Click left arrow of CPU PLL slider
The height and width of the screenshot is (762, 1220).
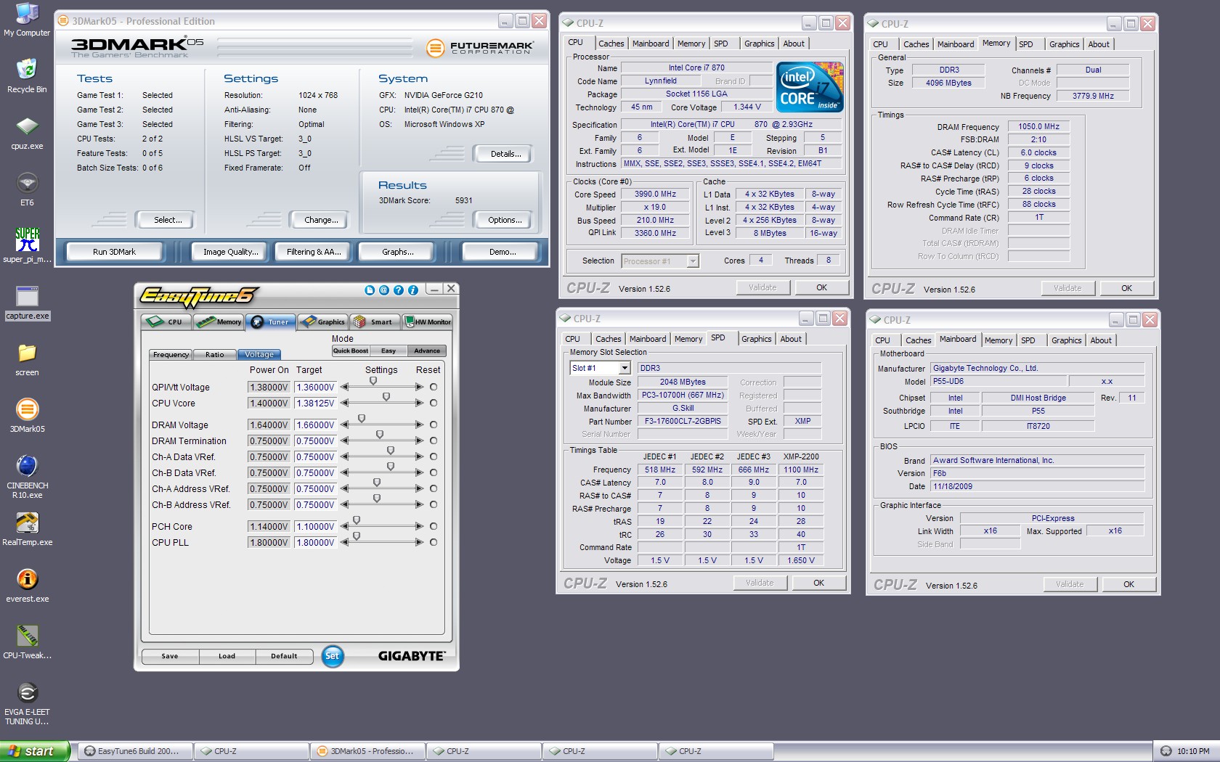click(344, 543)
